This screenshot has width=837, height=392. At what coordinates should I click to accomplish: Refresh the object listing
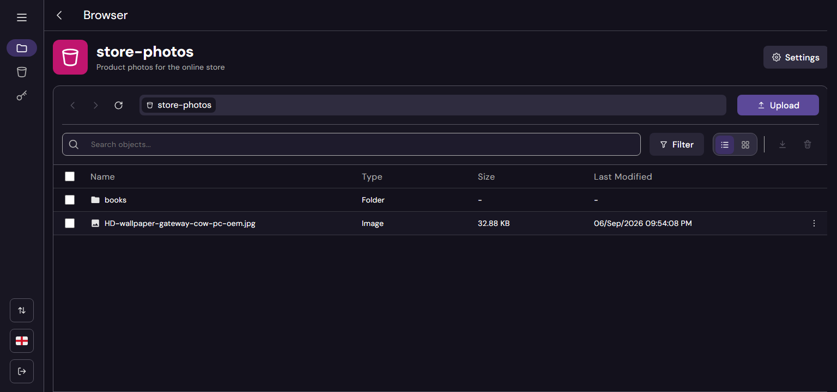118,105
